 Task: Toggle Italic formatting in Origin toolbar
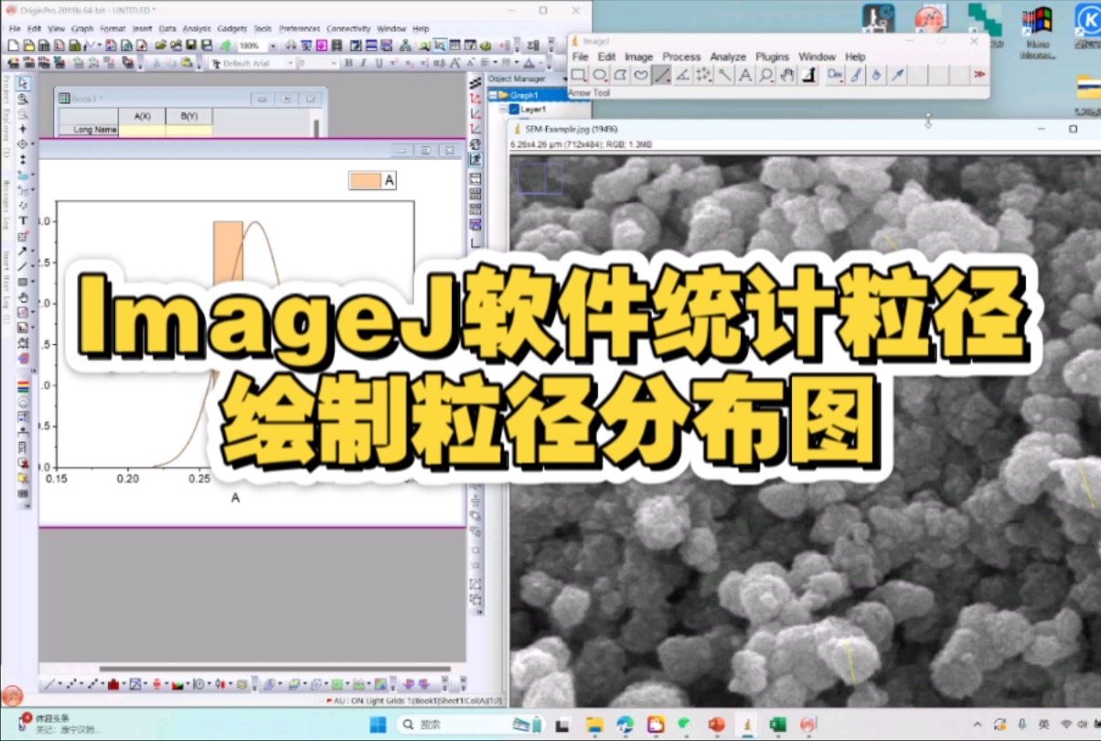(363, 62)
